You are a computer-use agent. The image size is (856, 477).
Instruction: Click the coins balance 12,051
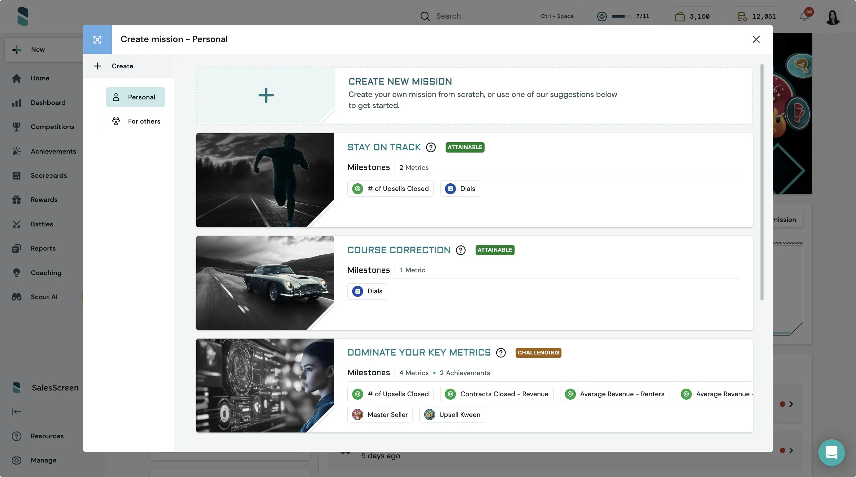[x=756, y=16]
